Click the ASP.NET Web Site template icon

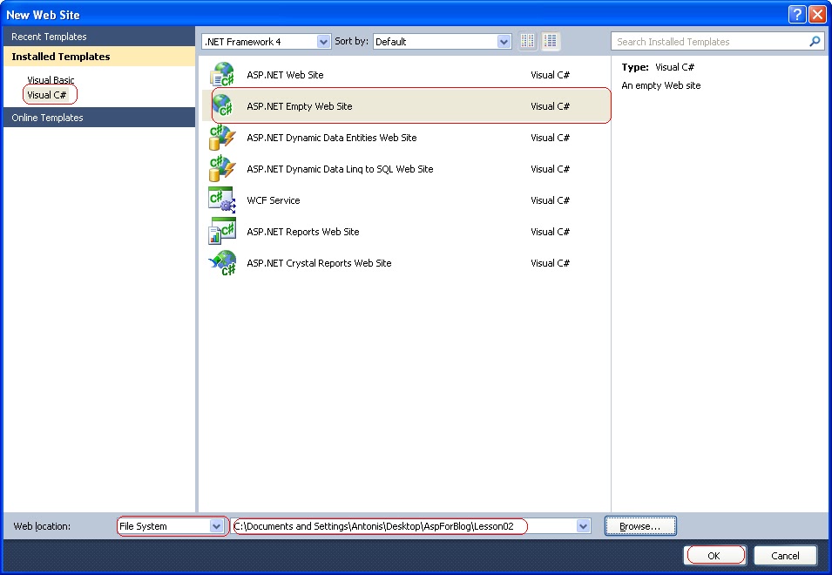tap(222, 74)
